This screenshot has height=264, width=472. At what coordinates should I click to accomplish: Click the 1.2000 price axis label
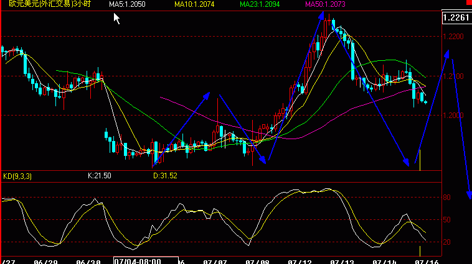[x=453, y=116]
